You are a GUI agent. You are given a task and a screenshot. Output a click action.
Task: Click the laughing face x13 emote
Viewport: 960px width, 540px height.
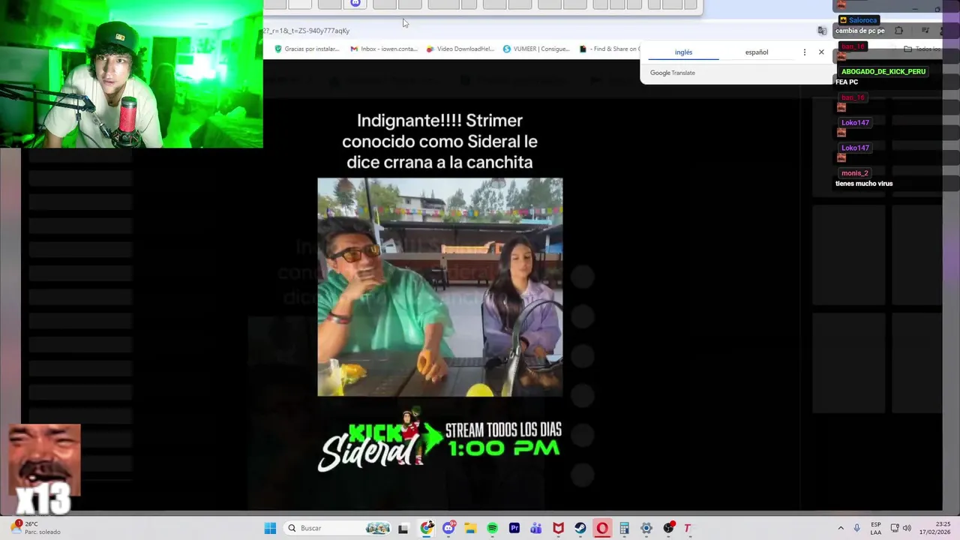pos(44,469)
